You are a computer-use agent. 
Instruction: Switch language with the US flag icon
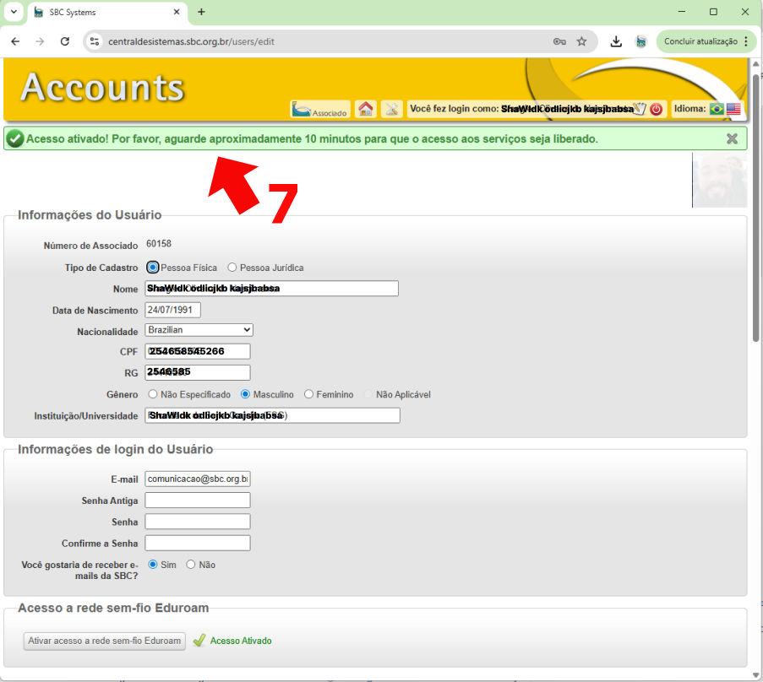[733, 109]
